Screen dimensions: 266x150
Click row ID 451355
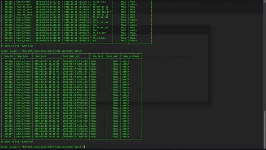pos(9,121)
